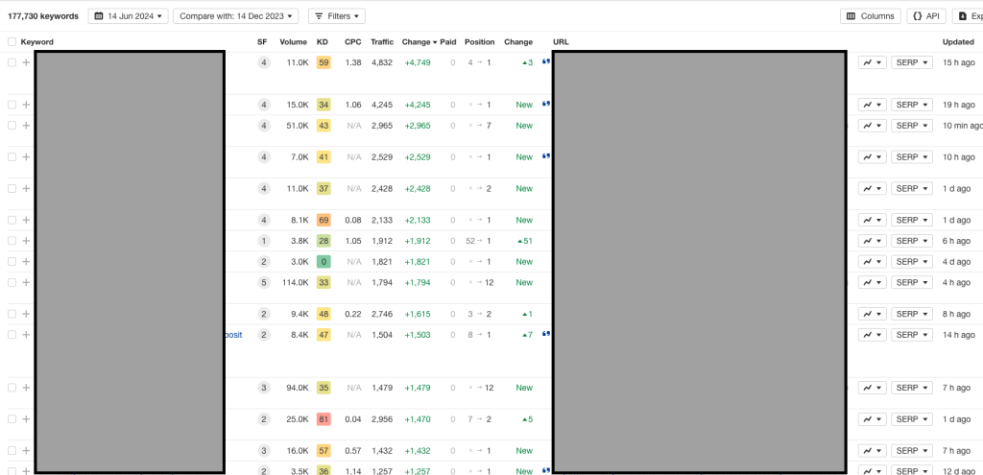
Task: Click the 177,730 keywords count
Action: coord(43,16)
